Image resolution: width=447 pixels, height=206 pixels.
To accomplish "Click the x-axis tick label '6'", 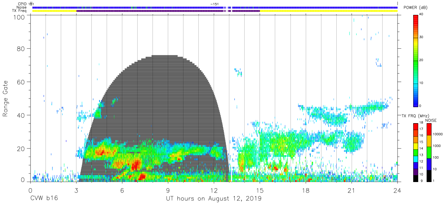I will 122,190.
